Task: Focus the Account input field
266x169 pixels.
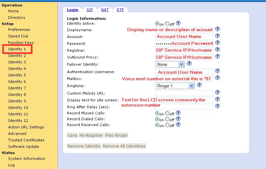Action: 184,37
